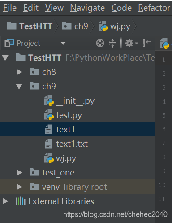Select External Libraries label
The width and height of the screenshot is (172, 223).
pos(61,201)
